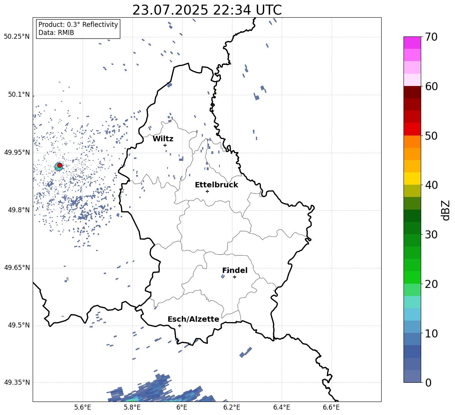
Task: Click the 49.35°N latitude label
Action: [17, 382]
